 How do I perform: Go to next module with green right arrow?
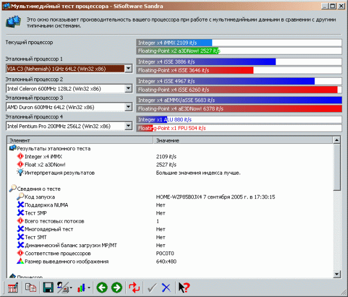coord(117,288)
